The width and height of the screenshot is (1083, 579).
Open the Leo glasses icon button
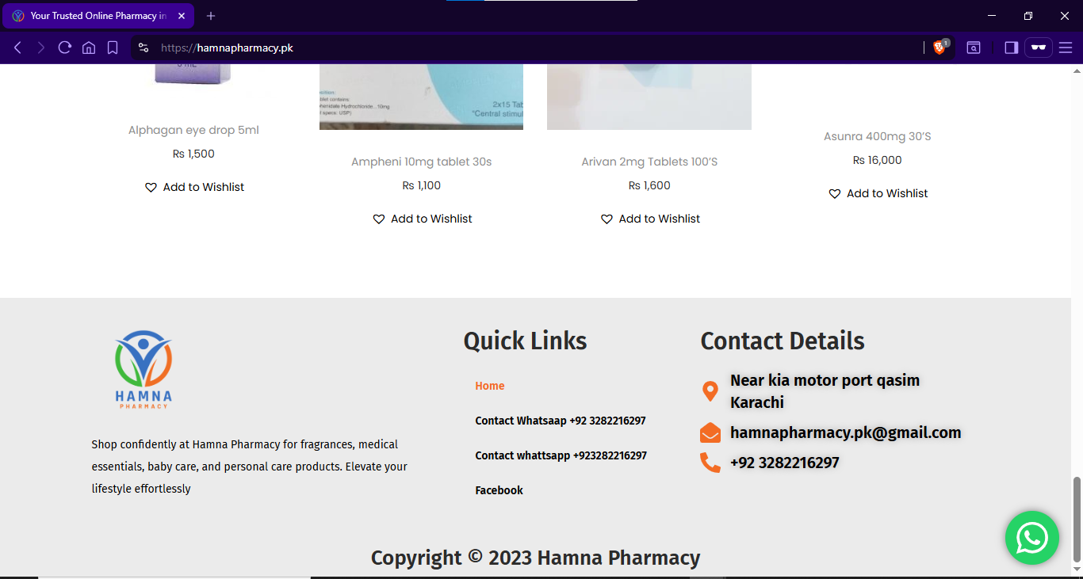1039,48
